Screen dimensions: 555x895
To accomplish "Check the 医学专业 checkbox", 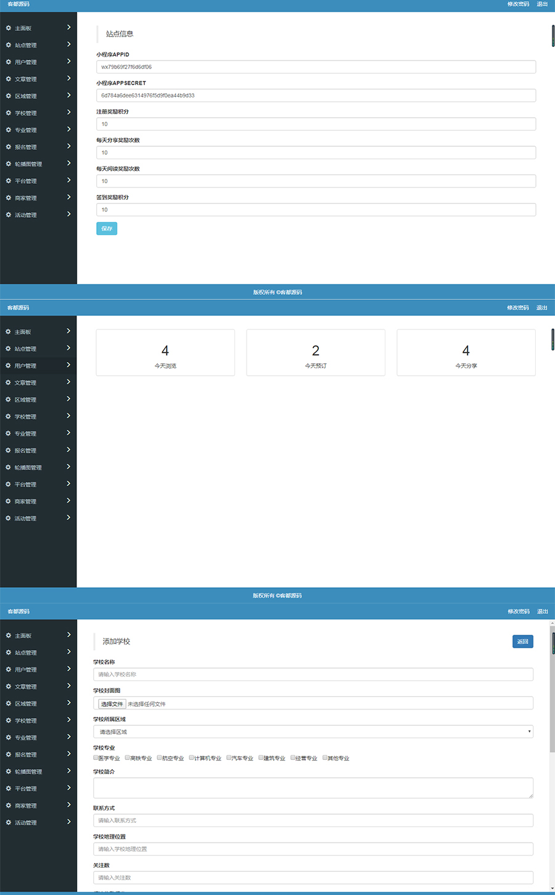I will (x=96, y=757).
